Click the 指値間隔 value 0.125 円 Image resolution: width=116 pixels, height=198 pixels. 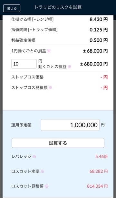pyautogui.click(x=99, y=30)
